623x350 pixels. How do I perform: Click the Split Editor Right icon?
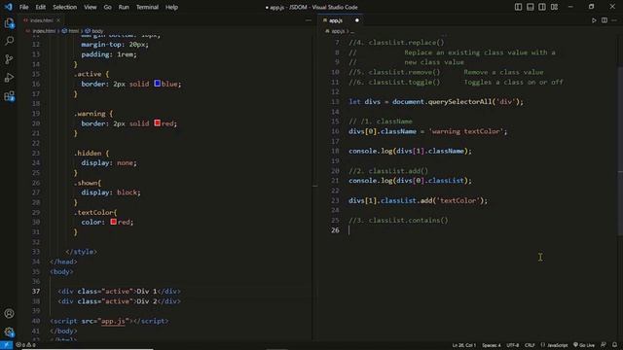click(605, 20)
